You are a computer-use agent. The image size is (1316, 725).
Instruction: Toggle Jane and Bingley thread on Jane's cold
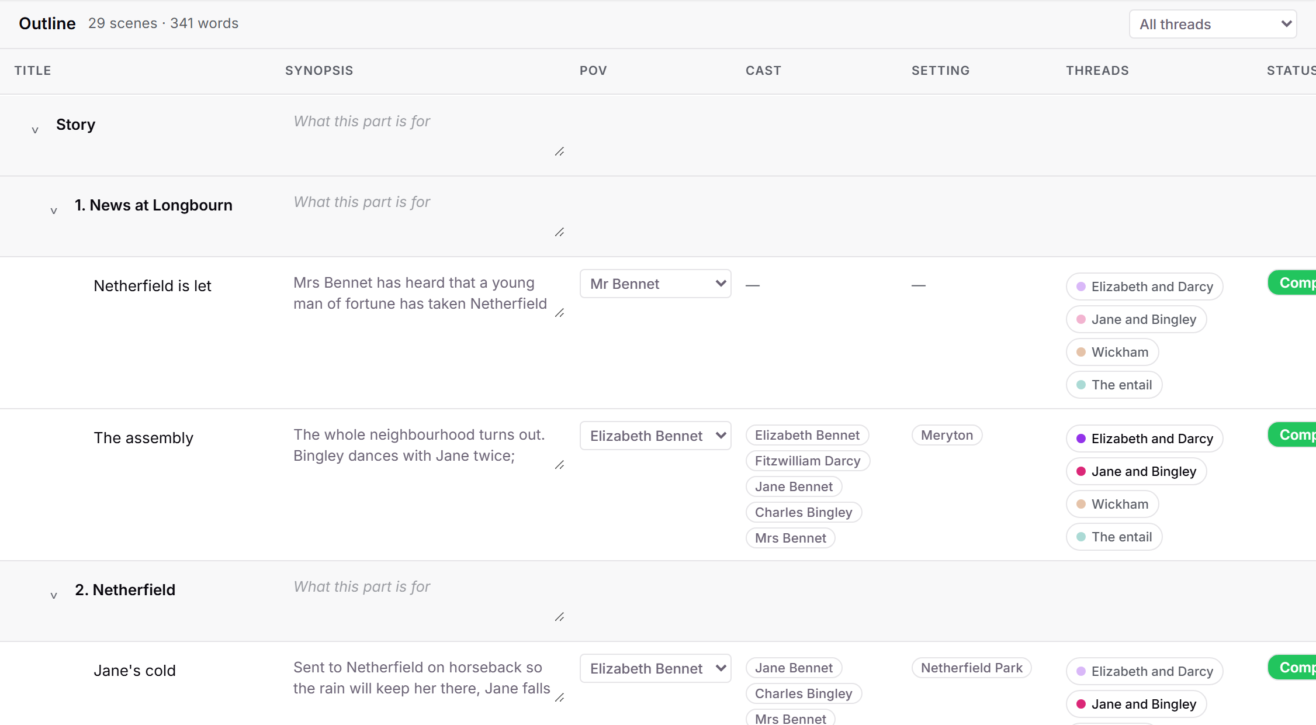tap(1136, 704)
